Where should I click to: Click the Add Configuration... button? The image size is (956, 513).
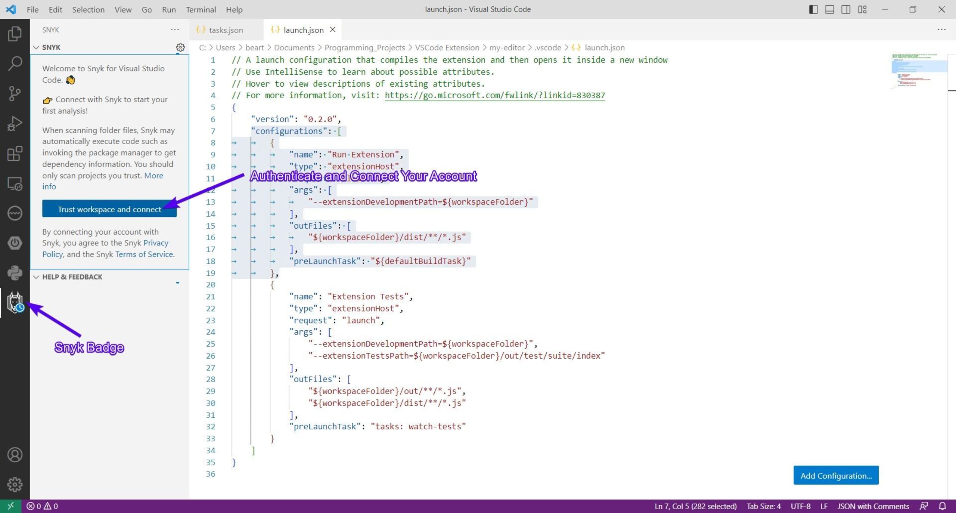[836, 476]
